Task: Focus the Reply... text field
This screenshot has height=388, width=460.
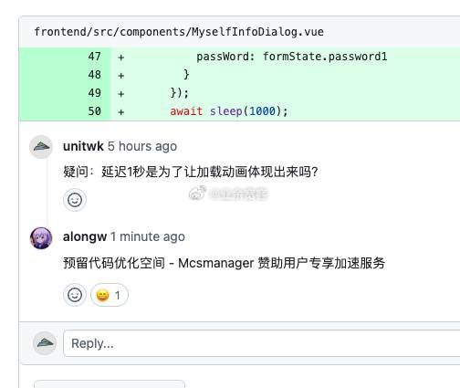Action: coord(262,343)
